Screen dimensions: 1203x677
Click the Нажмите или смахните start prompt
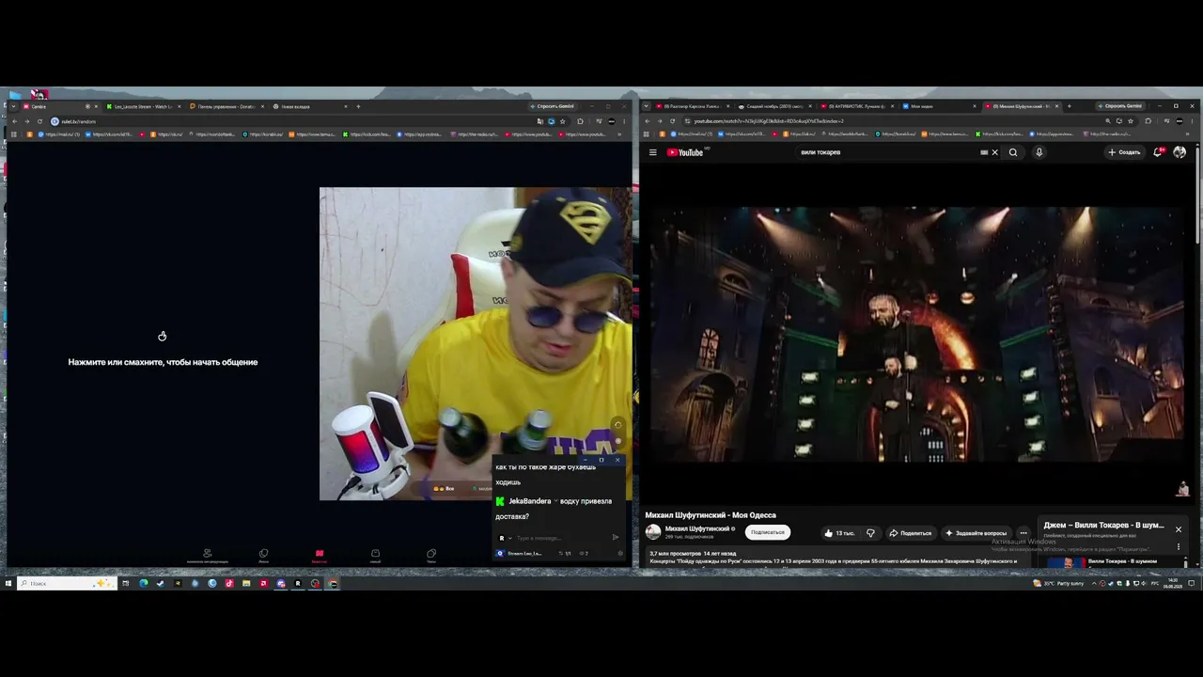pos(163,362)
